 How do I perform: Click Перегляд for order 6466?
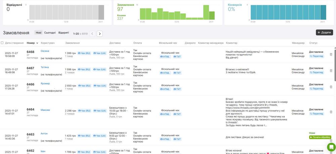316,89
